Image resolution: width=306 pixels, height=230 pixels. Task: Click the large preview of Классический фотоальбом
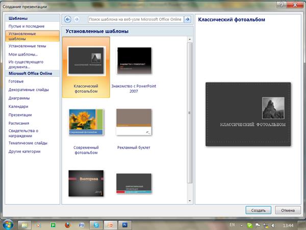(x=248, y=114)
